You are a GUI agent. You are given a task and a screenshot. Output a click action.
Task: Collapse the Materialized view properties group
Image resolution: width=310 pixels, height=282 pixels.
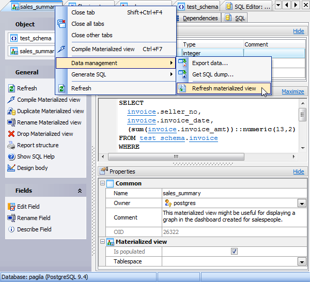click(x=102, y=241)
